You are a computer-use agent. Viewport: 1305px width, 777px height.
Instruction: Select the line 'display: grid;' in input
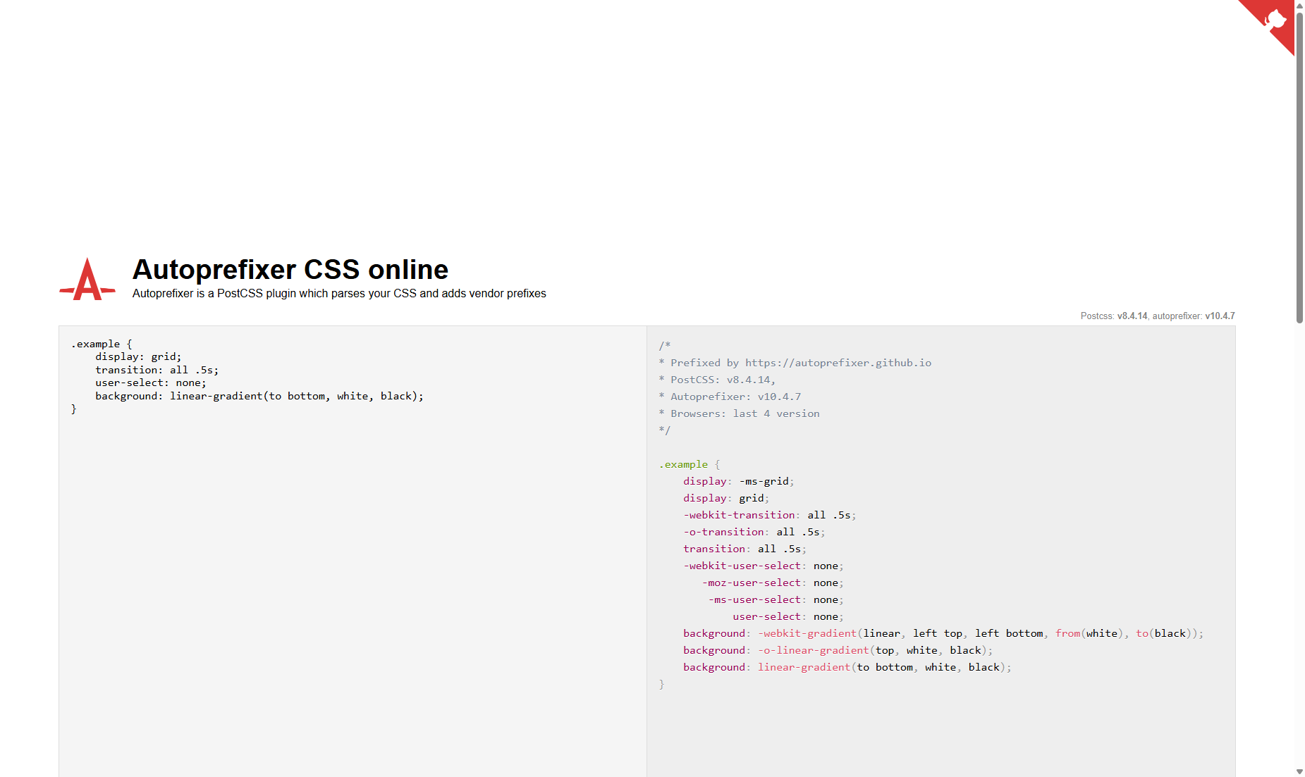click(x=138, y=357)
